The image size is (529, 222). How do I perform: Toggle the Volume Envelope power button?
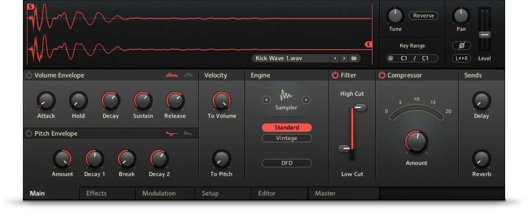pyautogui.click(x=29, y=76)
